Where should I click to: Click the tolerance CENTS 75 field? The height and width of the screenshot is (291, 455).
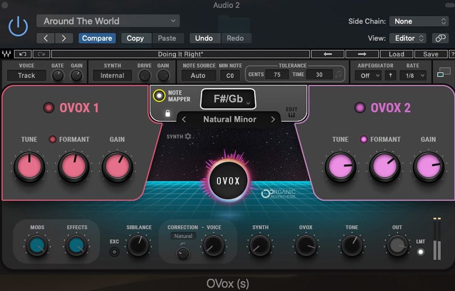pyautogui.click(x=277, y=74)
